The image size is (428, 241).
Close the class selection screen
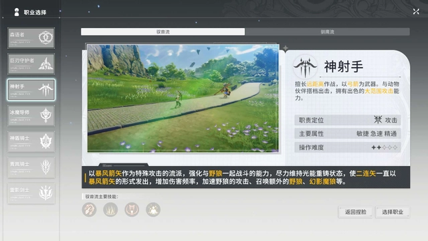click(416, 11)
